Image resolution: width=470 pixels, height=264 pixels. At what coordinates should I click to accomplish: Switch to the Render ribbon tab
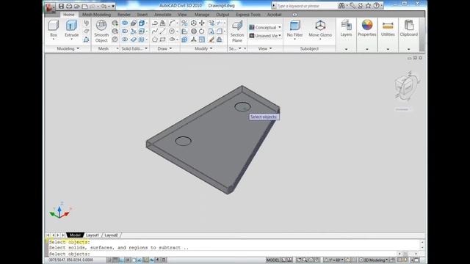pos(124,15)
